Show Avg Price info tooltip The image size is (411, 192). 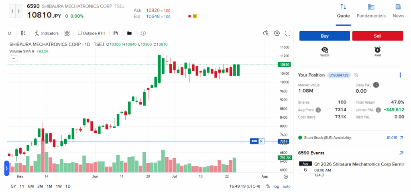(318, 110)
